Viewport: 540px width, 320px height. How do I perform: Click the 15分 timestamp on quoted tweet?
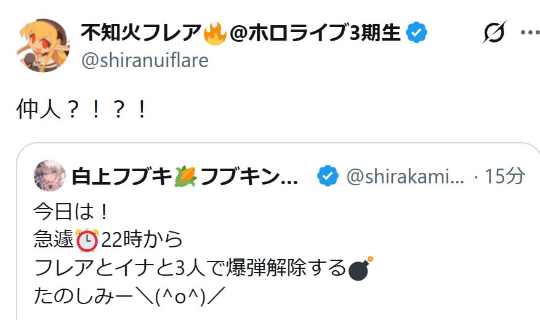tap(504, 176)
